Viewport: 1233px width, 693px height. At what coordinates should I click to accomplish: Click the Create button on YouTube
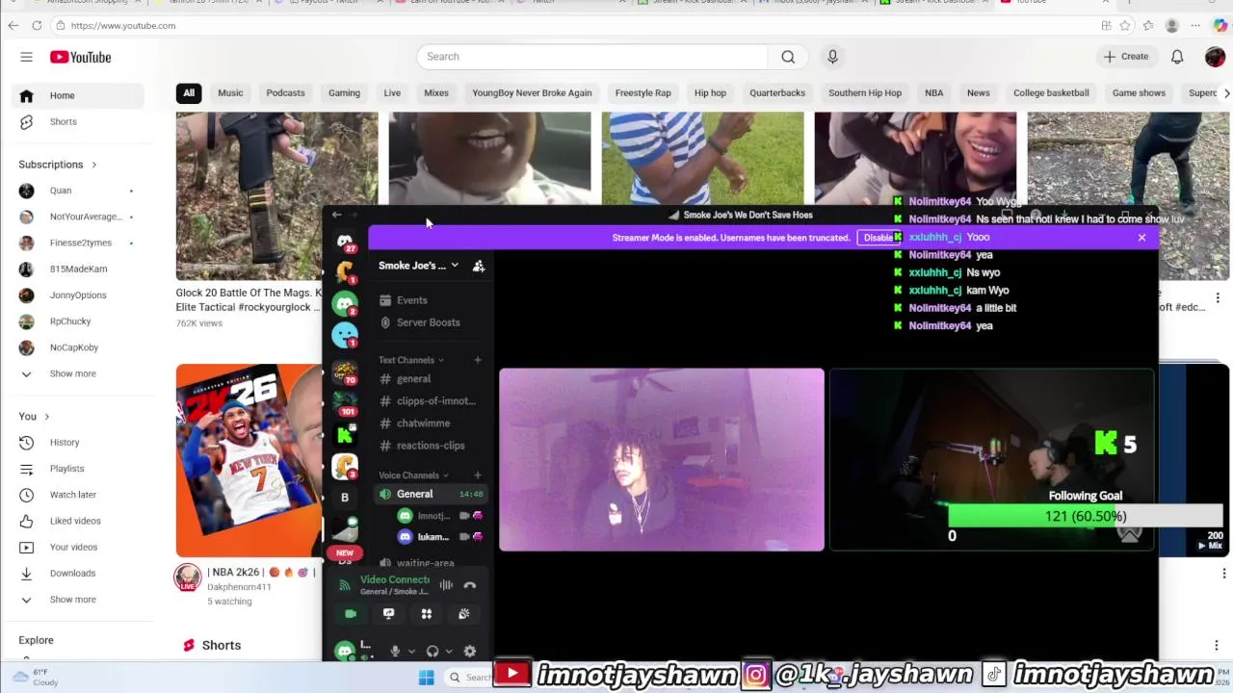coord(1125,57)
